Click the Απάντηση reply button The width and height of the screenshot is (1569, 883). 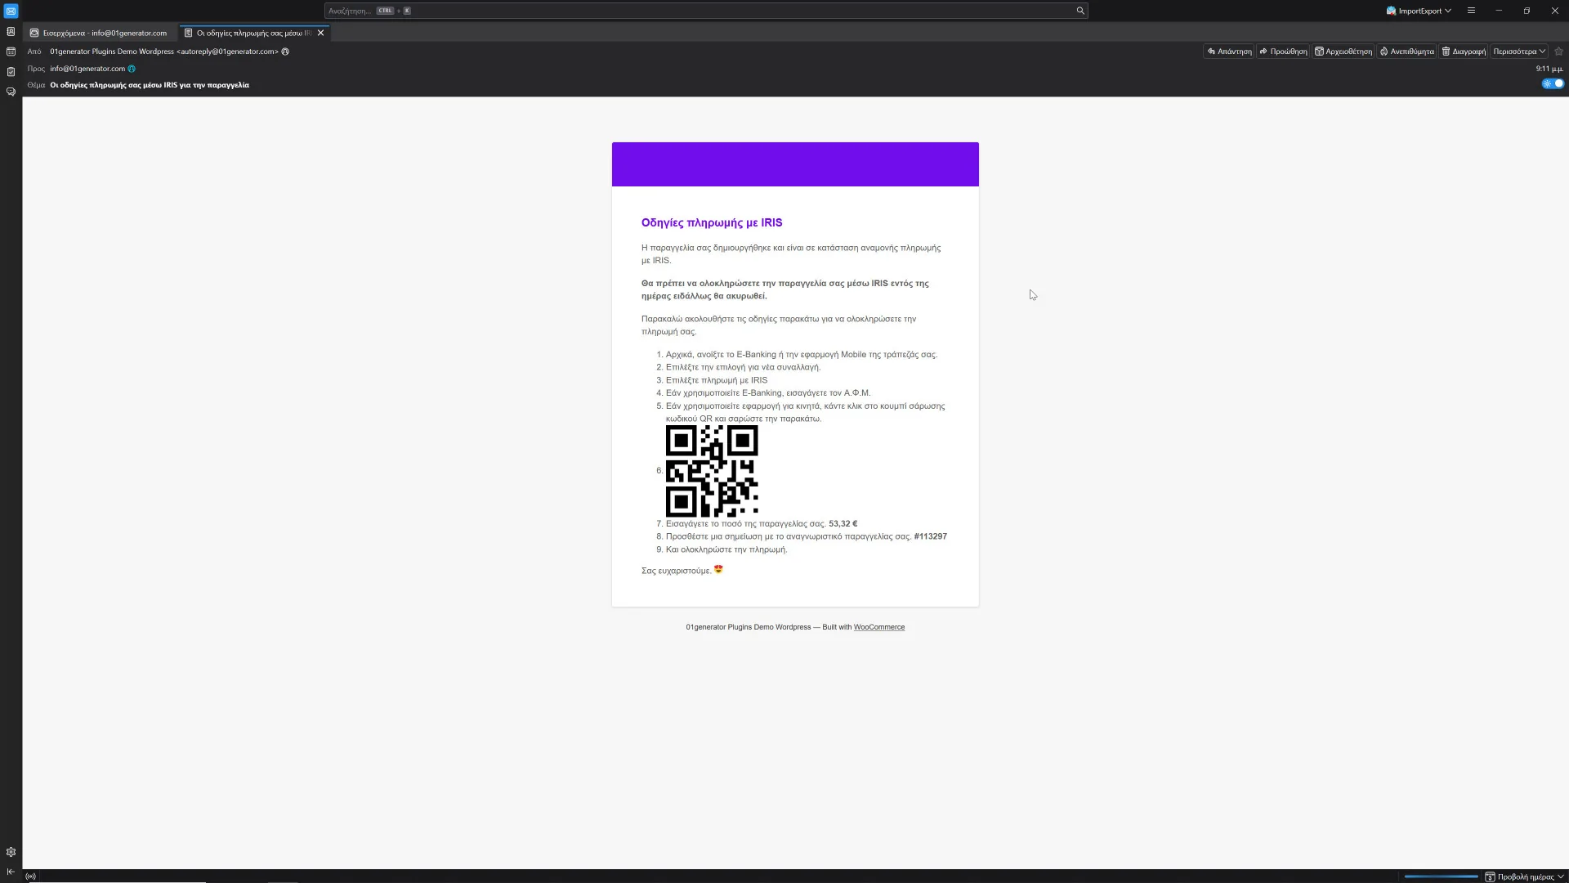pos(1229,52)
